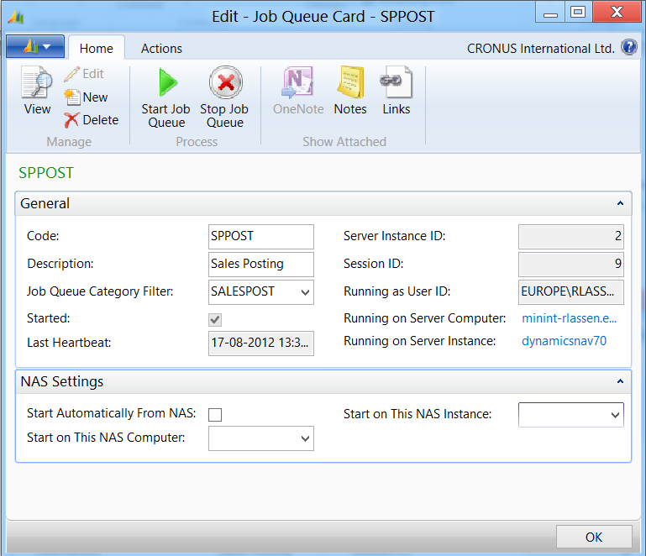Enable Start Automatically From NAS checkbox
The image size is (646, 556).
pos(215,414)
